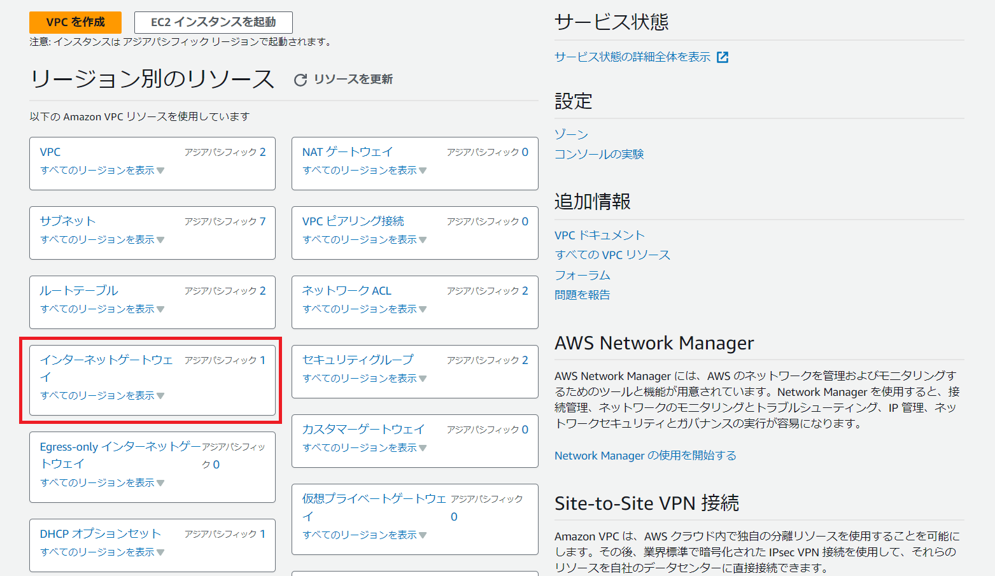Open the Egress-only インターネットゲートウェイ link
Viewport: 995px width, 576px height.
click(120, 447)
